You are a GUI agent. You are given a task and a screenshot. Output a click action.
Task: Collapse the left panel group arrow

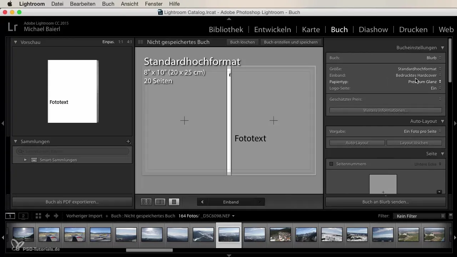pyautogui.click(x=2, y=123)
